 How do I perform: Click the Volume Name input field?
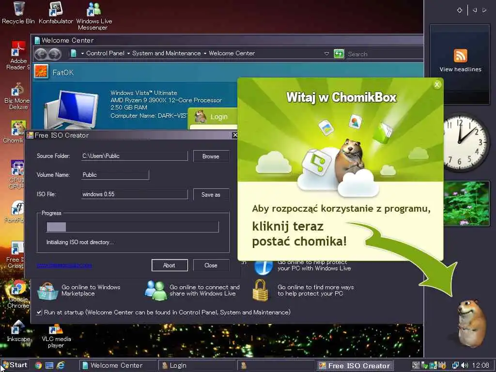[115, 175]
